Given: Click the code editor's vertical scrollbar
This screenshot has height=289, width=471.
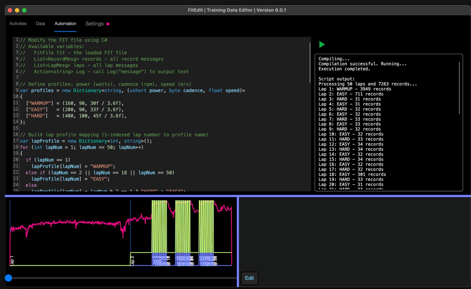Looking at the screenshot, I should click(310, 63).
